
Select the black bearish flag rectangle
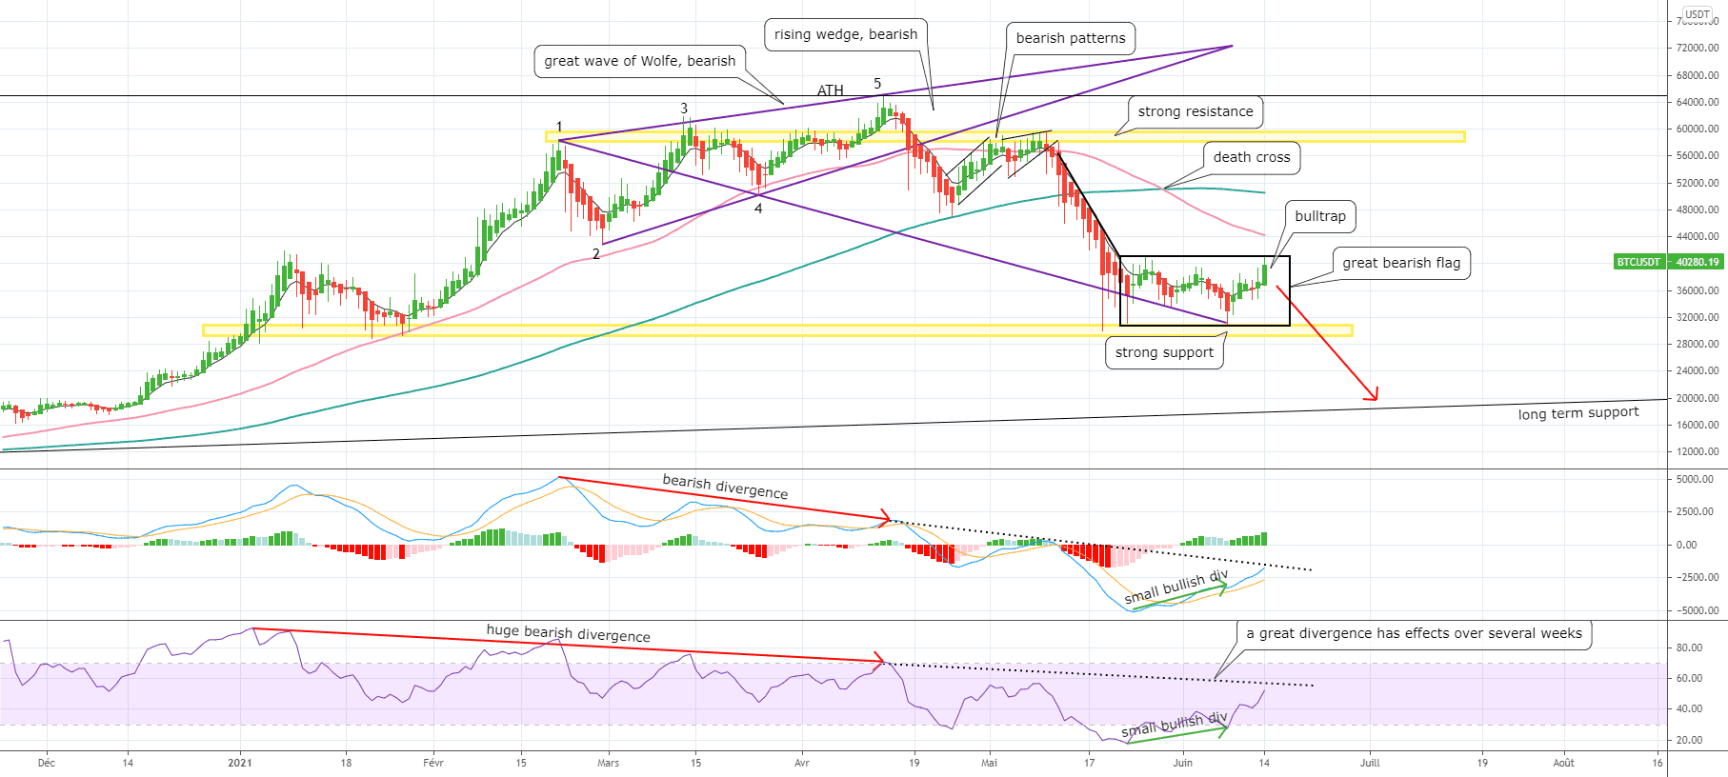(x=1205, y=291)
